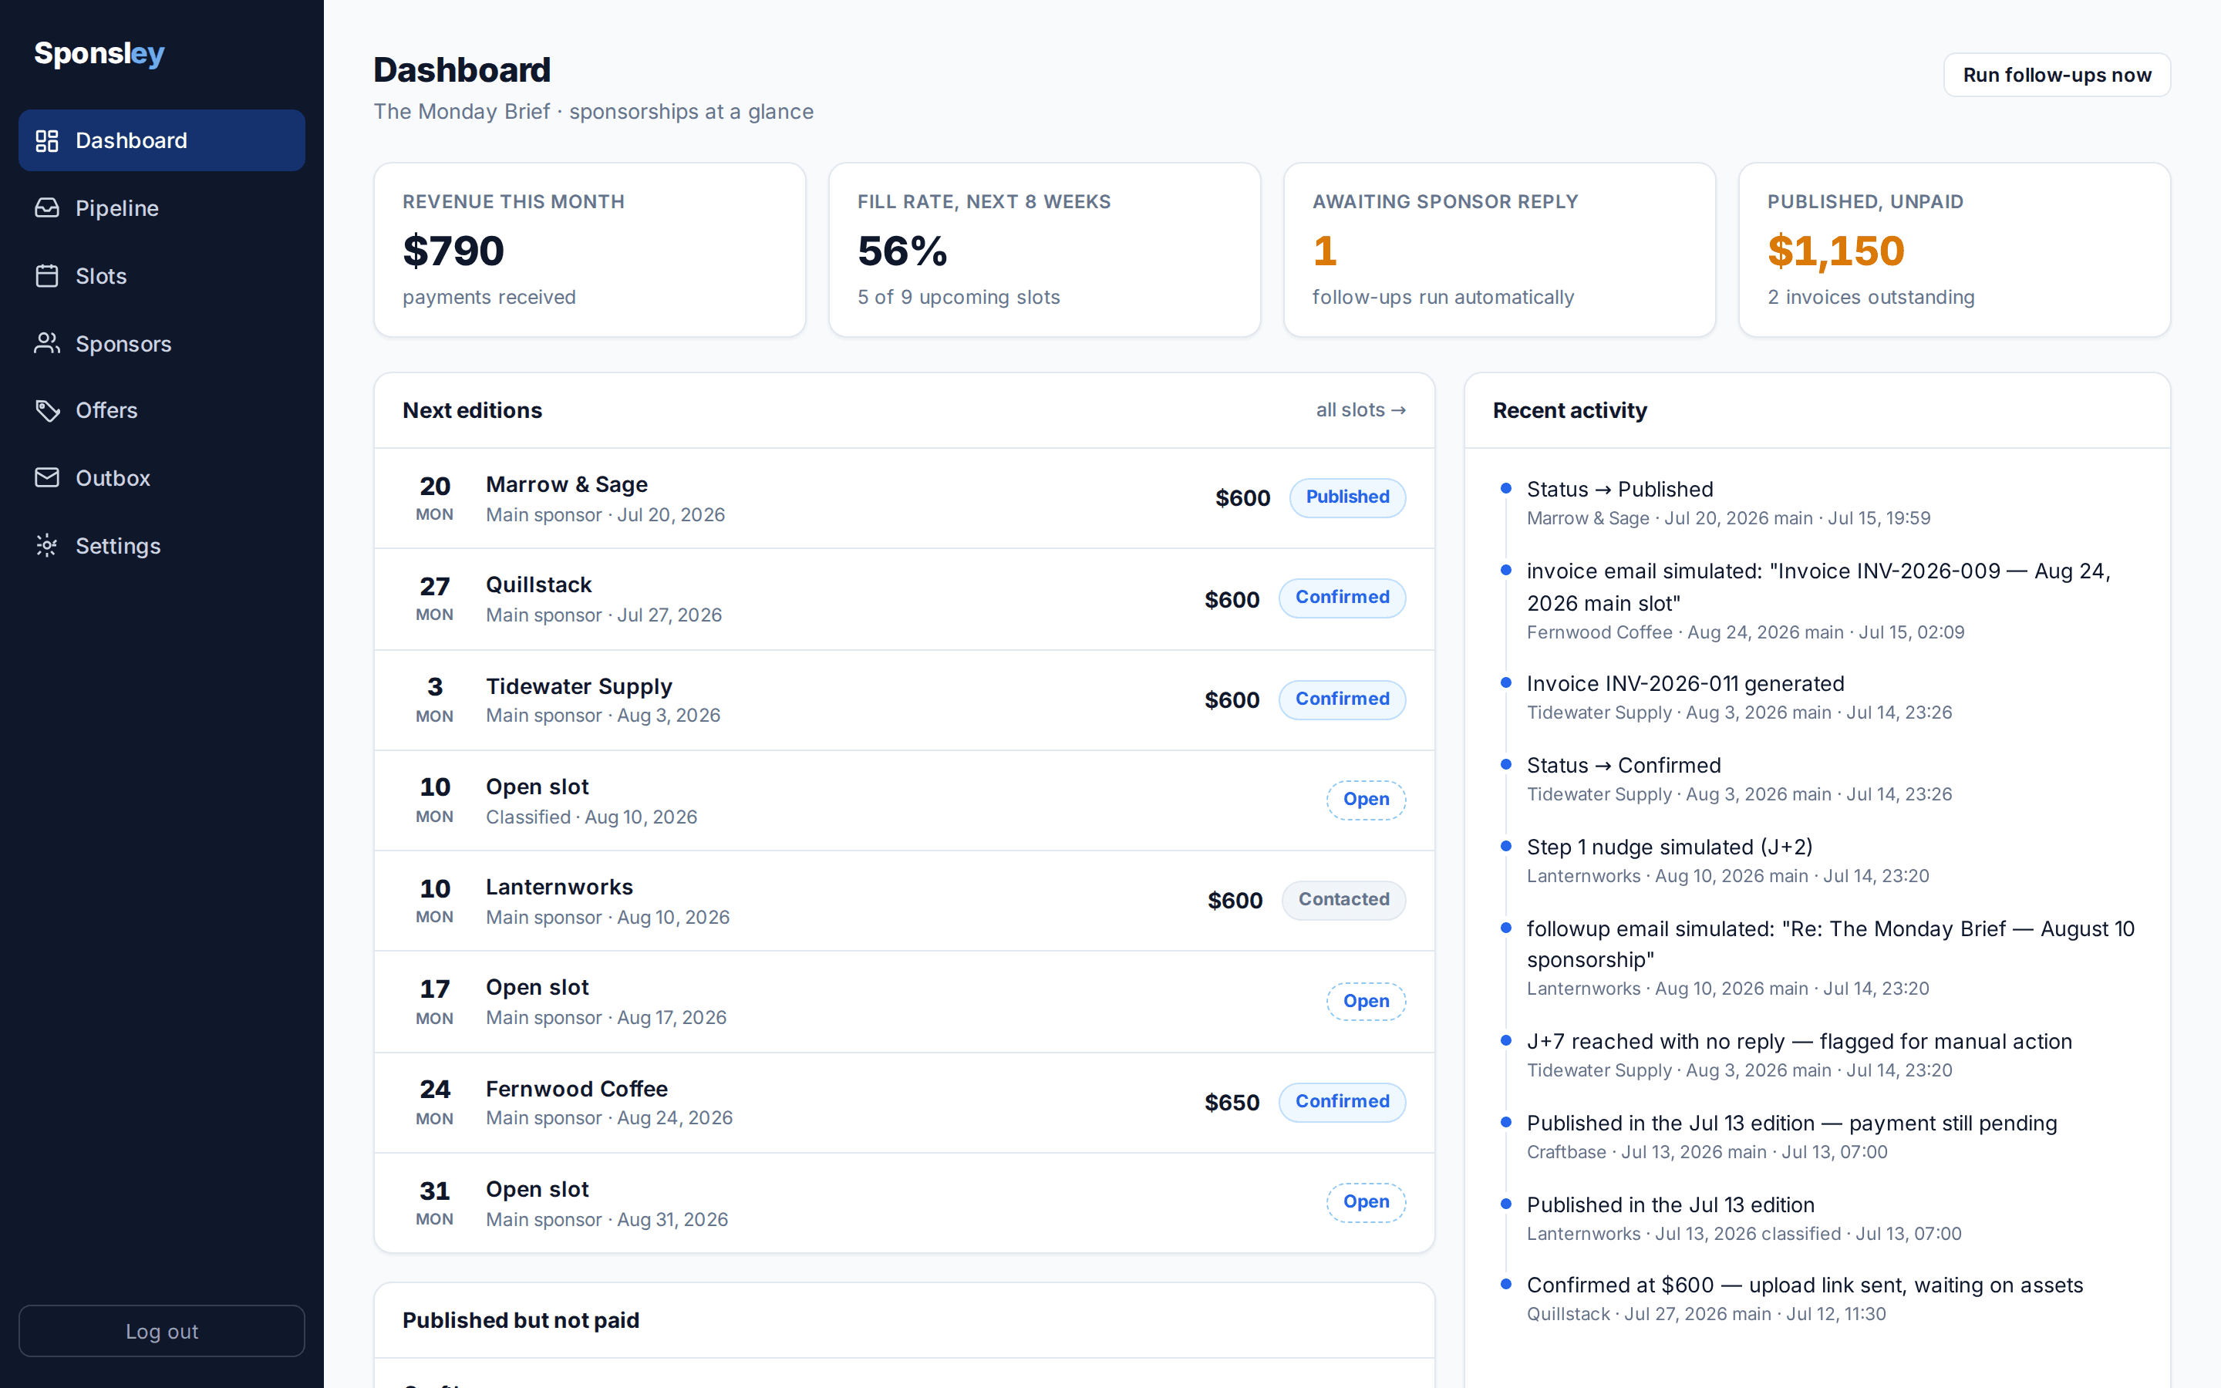Viewport: 2221px width, 1388px height.
Task: Click Open slot text for Aug 17
Action: tap(537, 988)
